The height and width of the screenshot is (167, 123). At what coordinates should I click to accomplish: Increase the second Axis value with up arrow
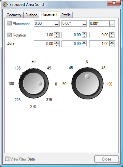pos(84,42)
